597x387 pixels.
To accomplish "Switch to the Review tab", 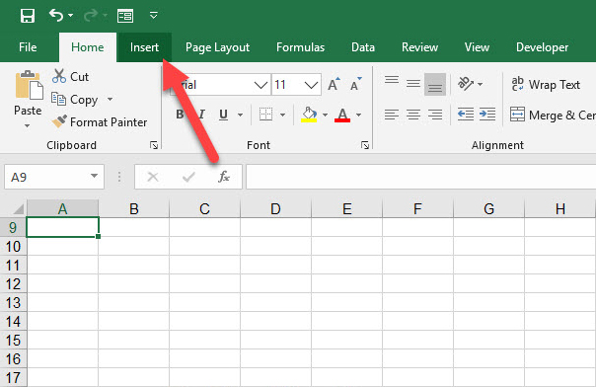I will [419, 47].
